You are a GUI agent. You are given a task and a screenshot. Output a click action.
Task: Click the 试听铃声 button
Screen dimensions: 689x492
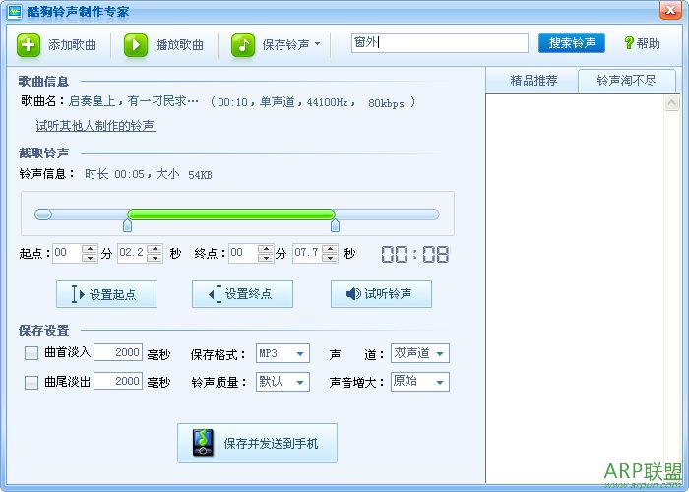(382, 294)
